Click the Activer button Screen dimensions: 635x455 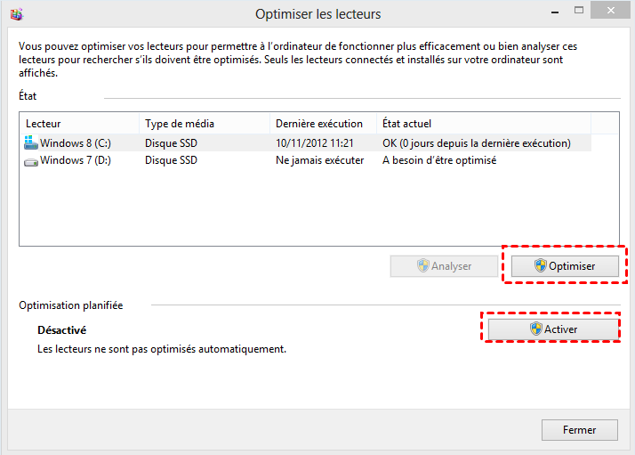pyautogui.click(x=553, y=329)
